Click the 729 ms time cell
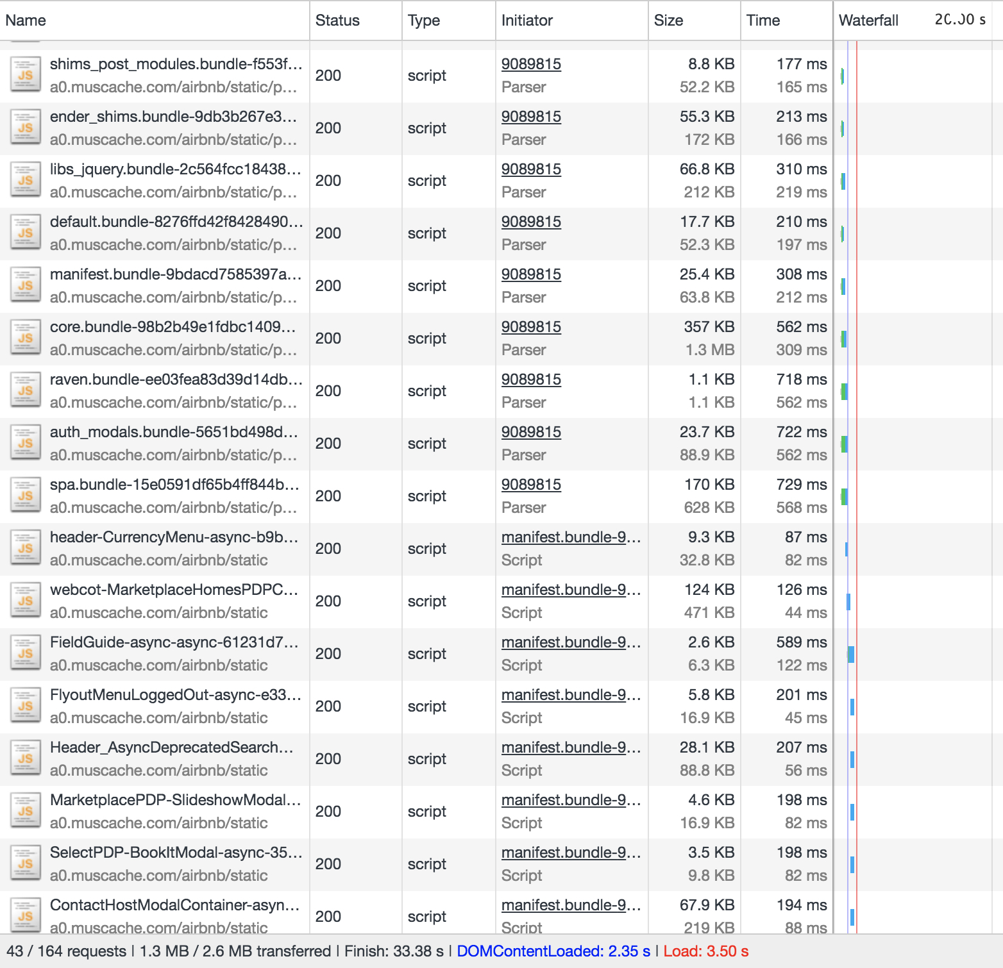 point(802,485)
